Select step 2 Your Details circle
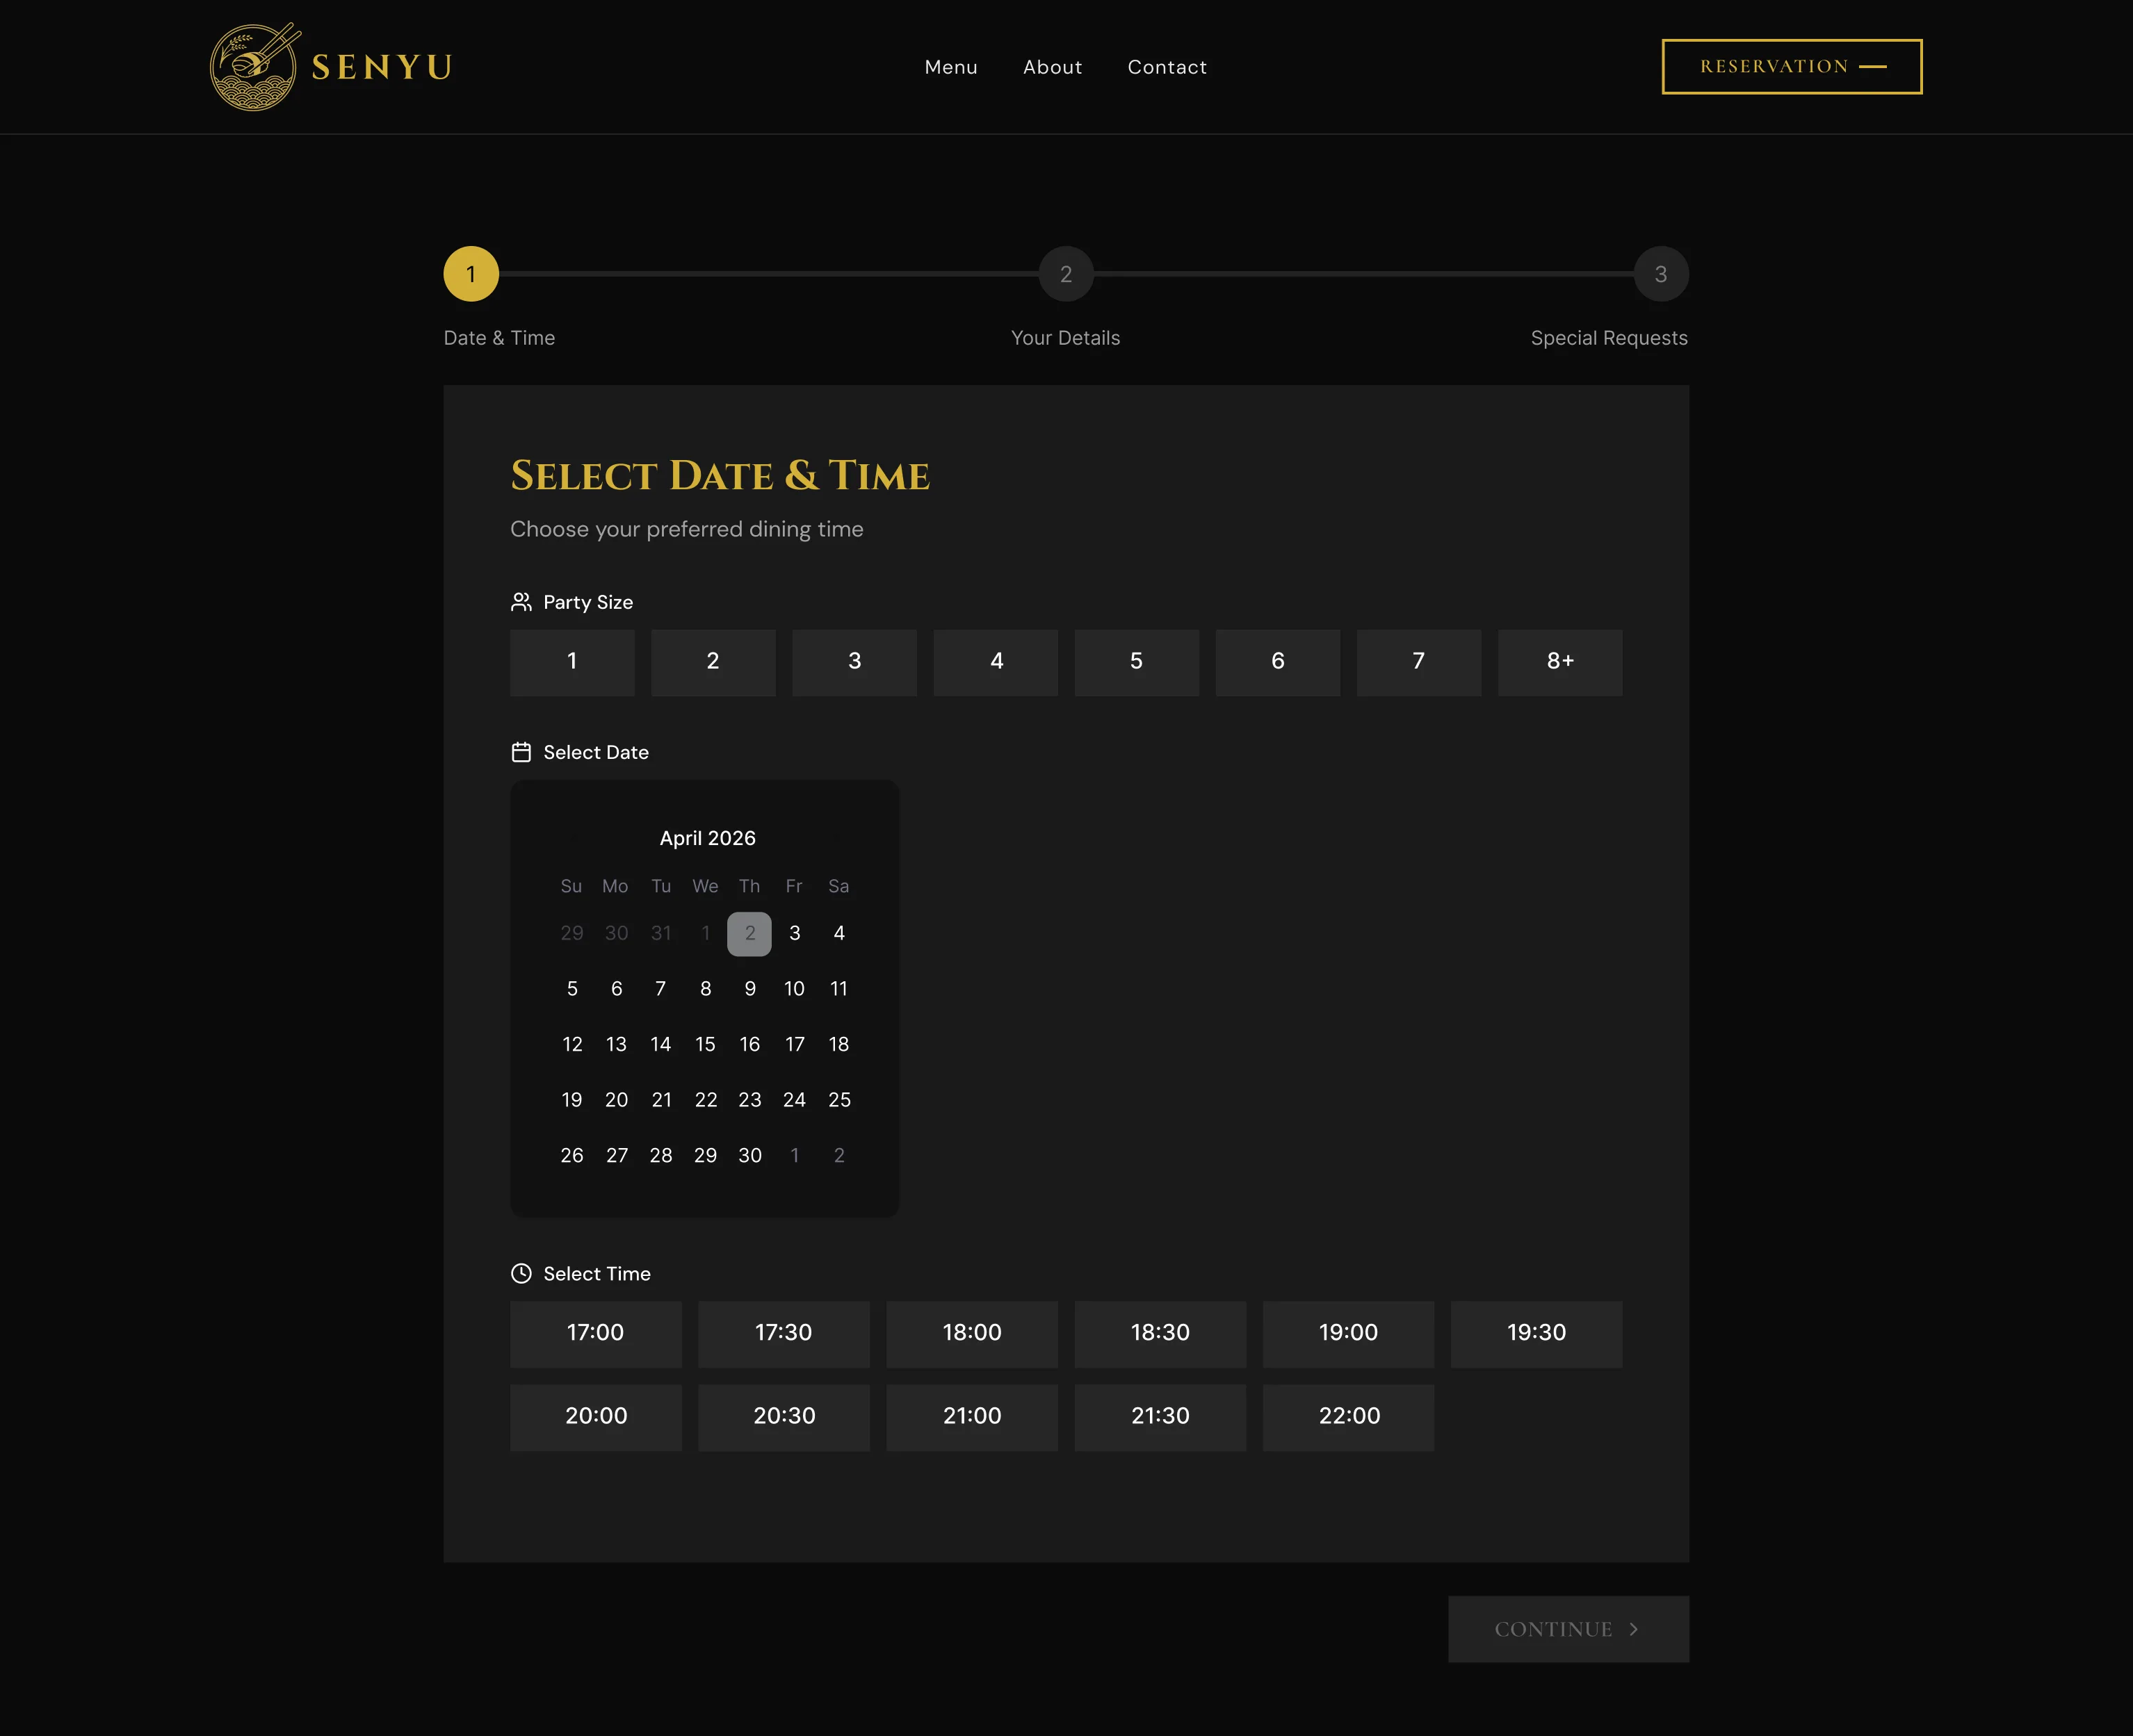2133x1736 pixels. [1066, 274]
